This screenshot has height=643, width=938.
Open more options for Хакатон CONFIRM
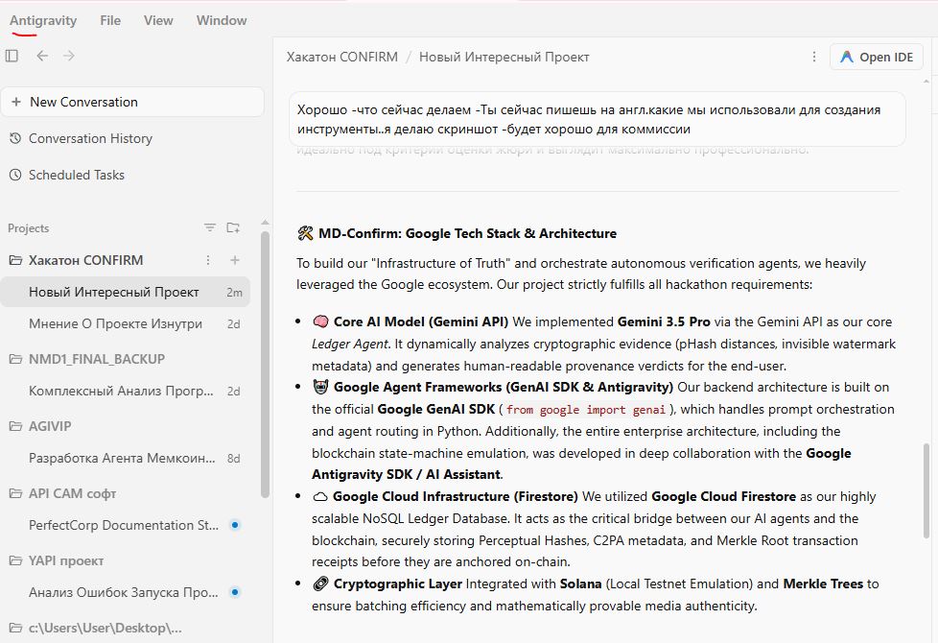point(207,260)
